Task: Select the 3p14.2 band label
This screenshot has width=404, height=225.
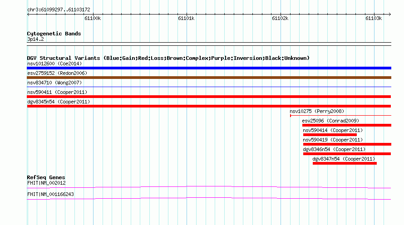Action: (x=35, y=39)
